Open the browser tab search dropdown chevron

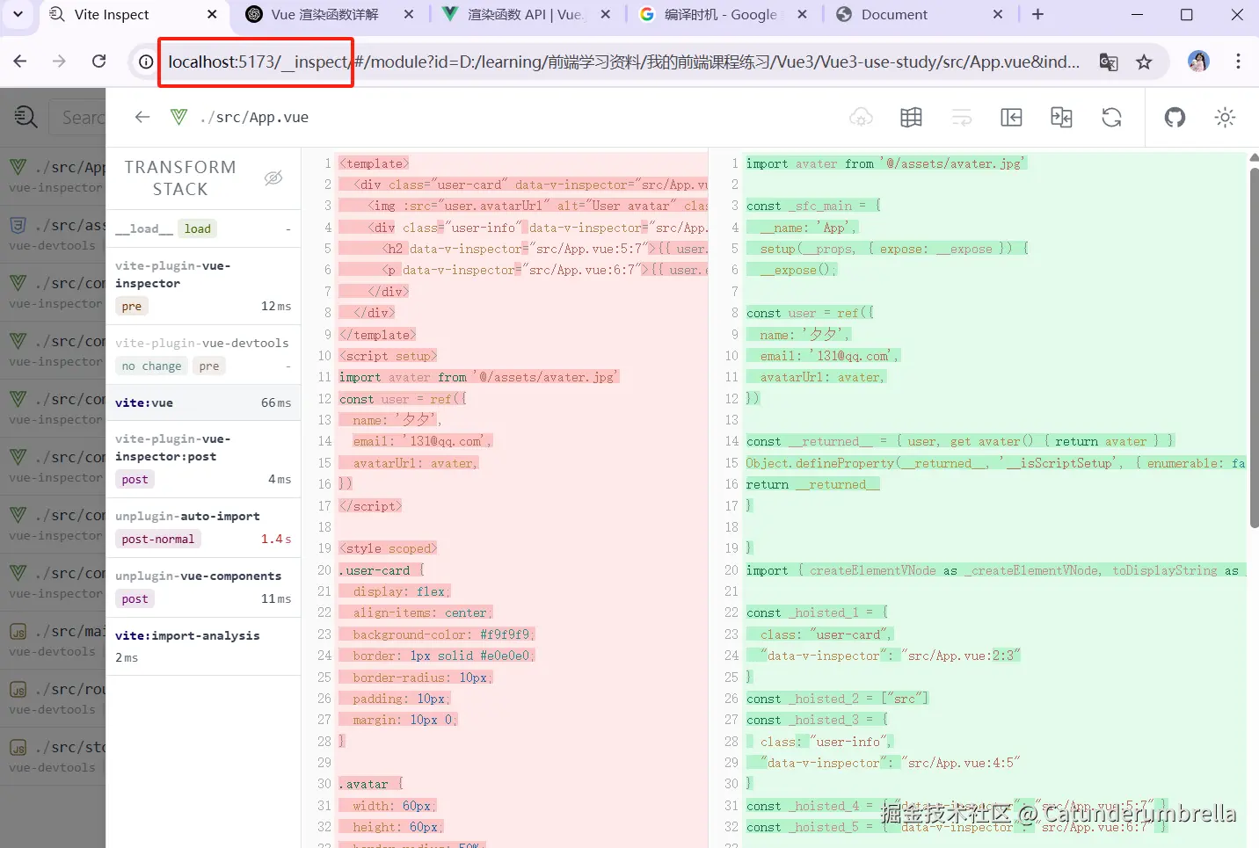pos(18,14)
